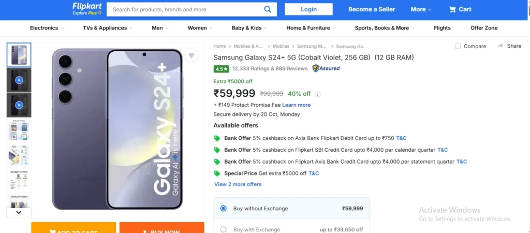
Task: Expand the Electronics category menu
Action: 47,28
